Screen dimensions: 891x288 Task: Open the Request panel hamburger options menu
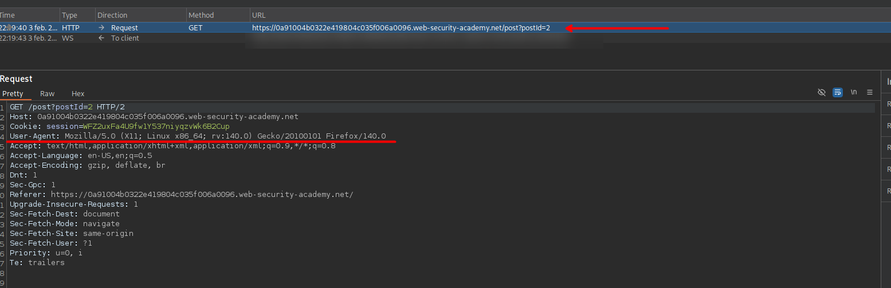[x=870, y=92]
